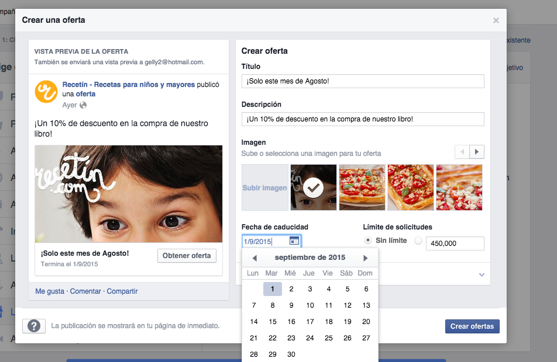Show previous offer images

point(462,152)
